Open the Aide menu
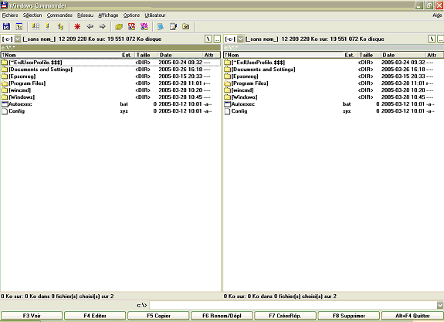Image resolution: width=444 pixels, height=322 pixels. tap(437, 15)
